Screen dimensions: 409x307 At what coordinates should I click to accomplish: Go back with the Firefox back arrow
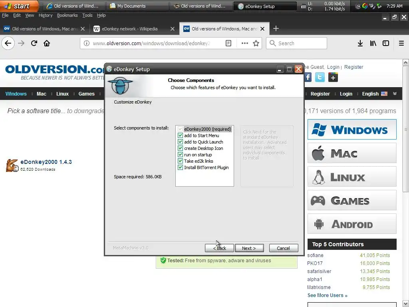pyautogui.click(x=8, y=43)
